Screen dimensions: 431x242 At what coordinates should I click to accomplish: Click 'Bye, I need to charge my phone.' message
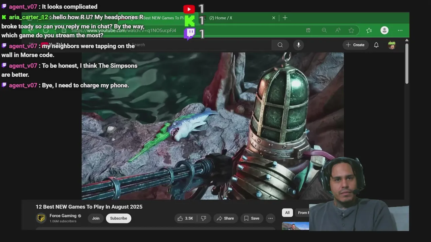pyautogui.click(x=86, y=85)
